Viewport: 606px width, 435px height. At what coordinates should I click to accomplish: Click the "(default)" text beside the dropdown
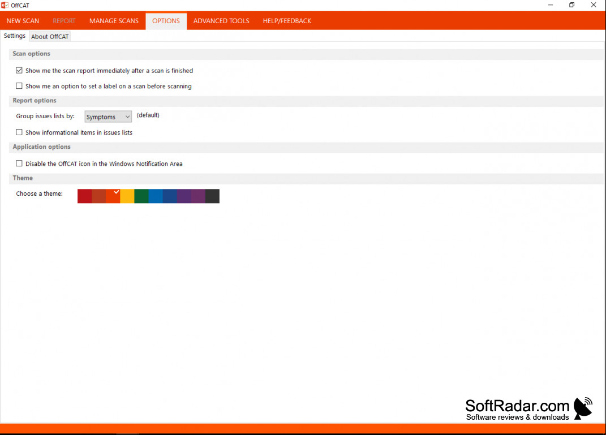[148, 115]
